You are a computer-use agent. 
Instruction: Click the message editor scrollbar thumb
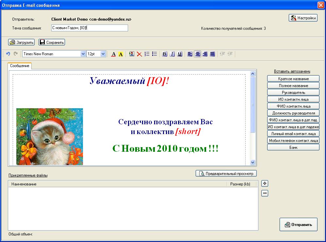point(253,105)
